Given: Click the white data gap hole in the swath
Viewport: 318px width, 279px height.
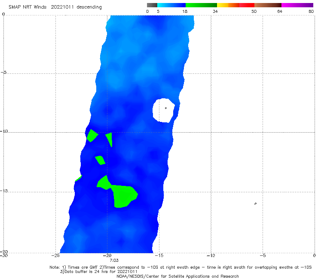Looking at the screenshot, I should click(x=163, y=110).
